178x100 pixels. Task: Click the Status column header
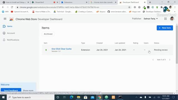click(157, 43)
